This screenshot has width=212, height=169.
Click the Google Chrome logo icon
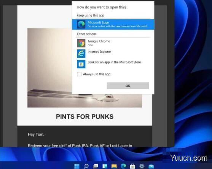[x=81, y=43]
